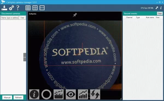The width and height of the screenshot is (164, 101).
Task: Click the Discovered cameras panel header
Action: click(x=13, y=14)
